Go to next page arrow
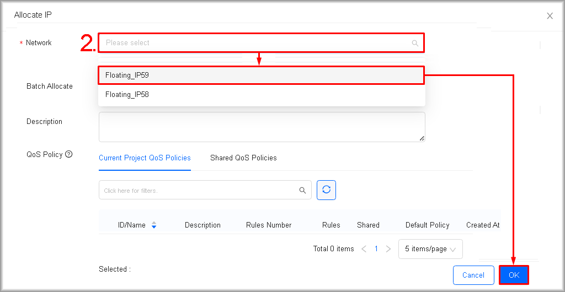Image resolution: width=565 pixels, height=292 pixels. click(388, 249)
